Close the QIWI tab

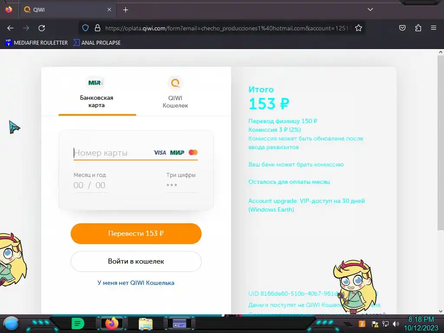click(x=109, y=10)
